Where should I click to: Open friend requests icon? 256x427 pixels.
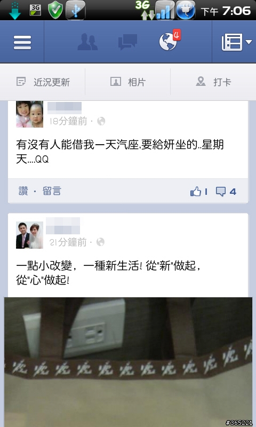(87, 42)
